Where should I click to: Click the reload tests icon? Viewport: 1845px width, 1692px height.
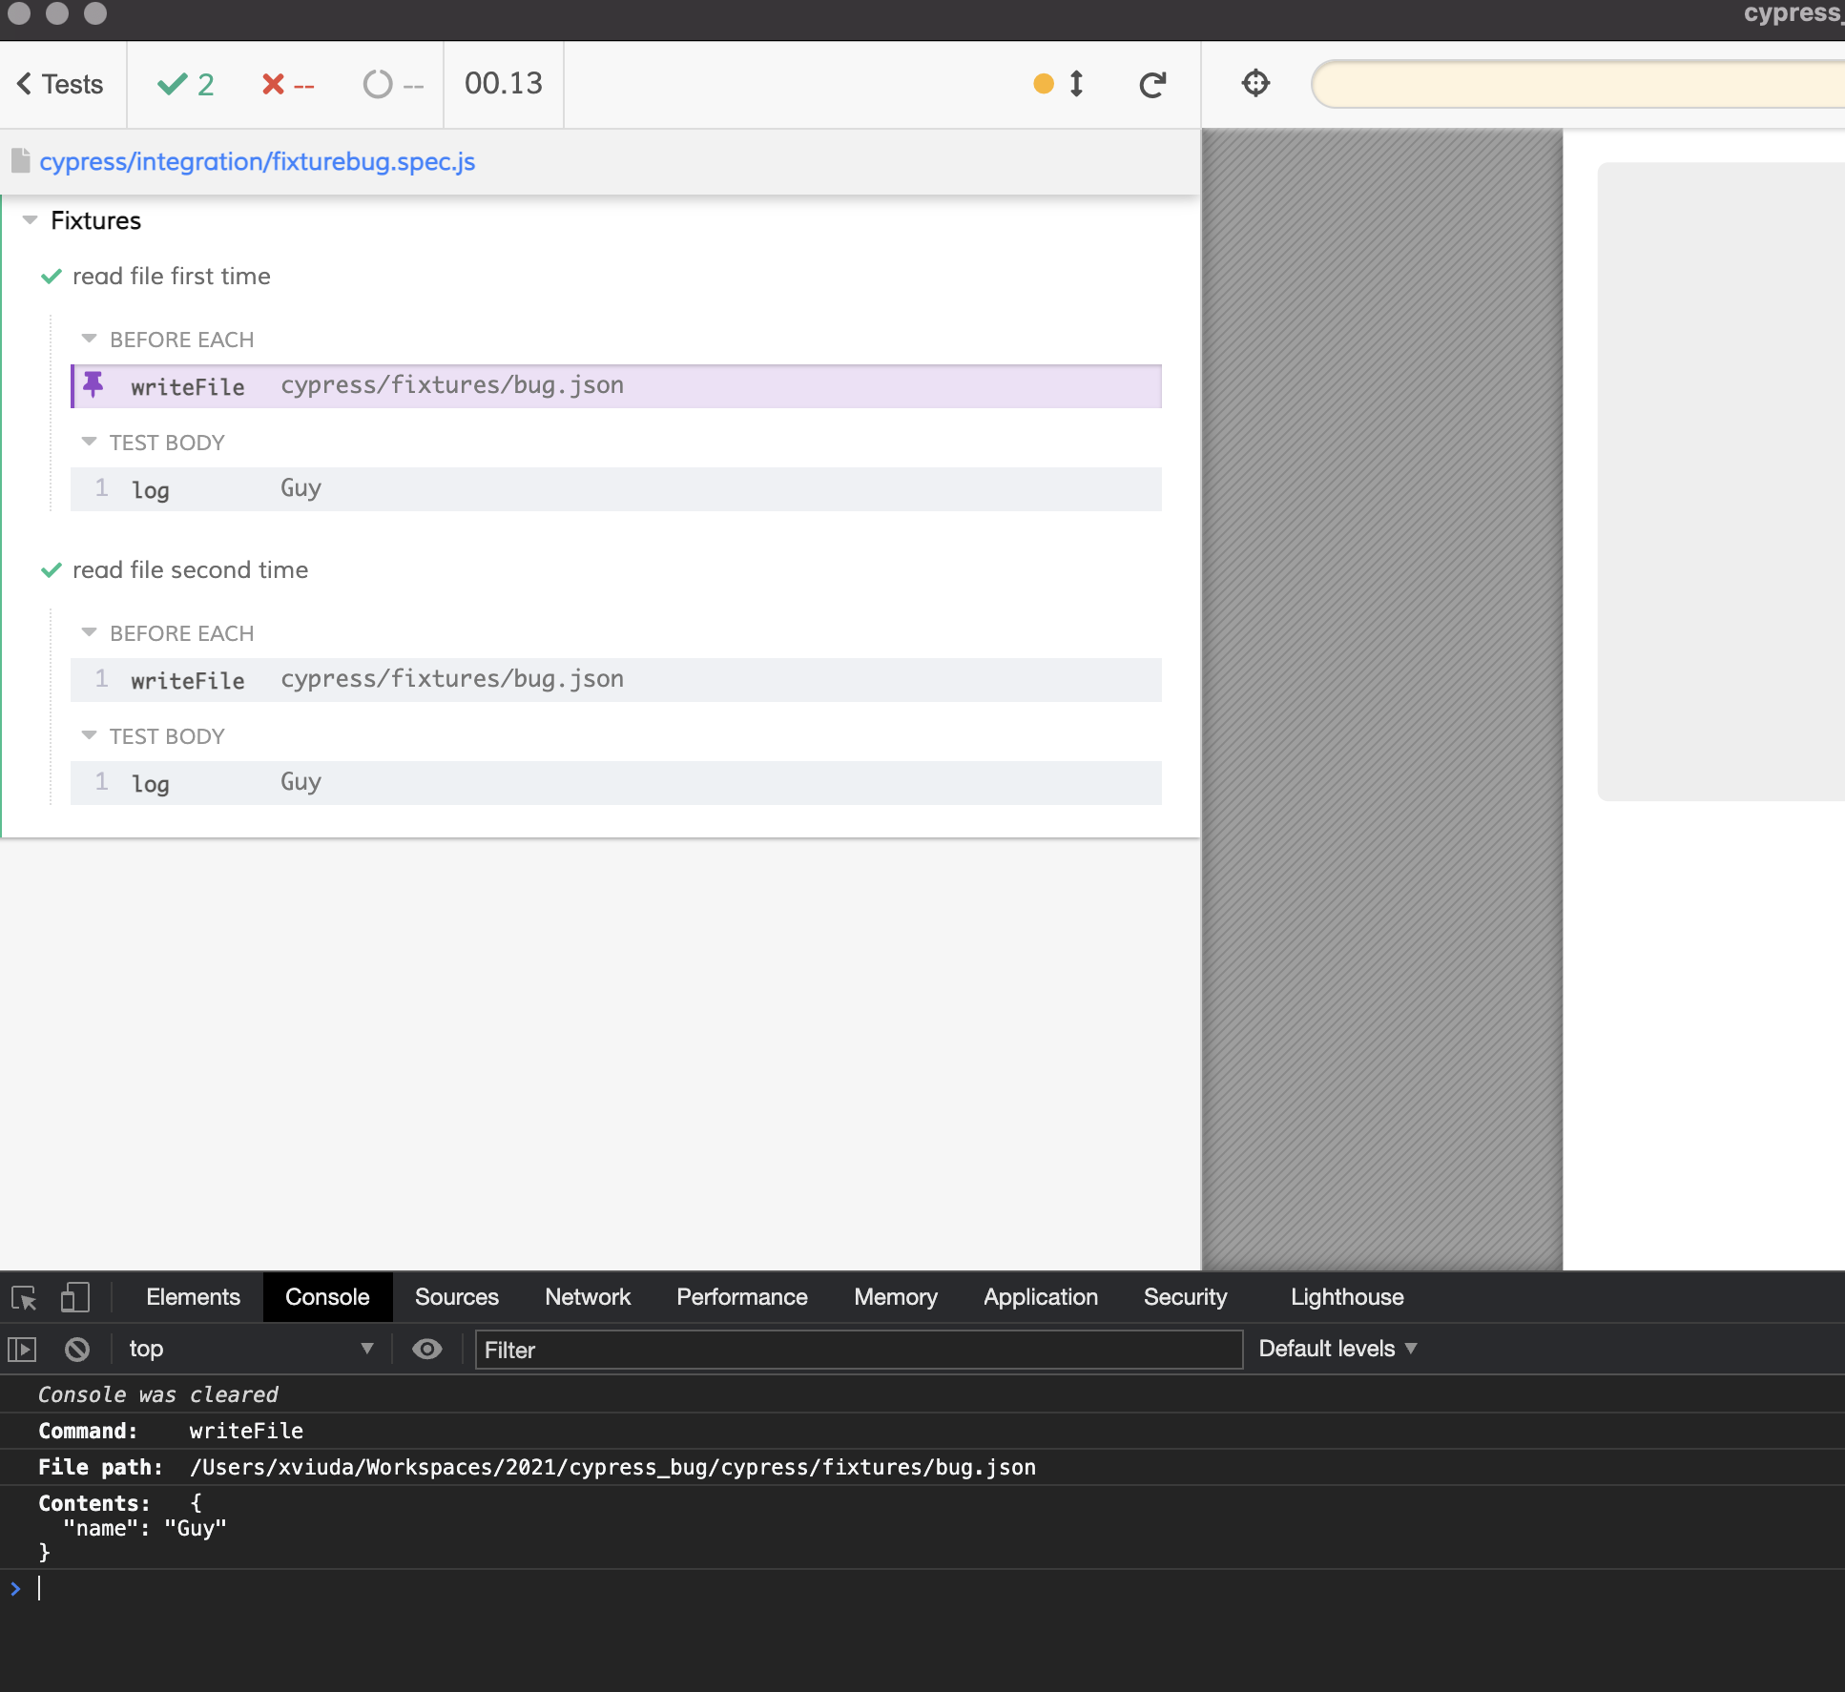1152,85
